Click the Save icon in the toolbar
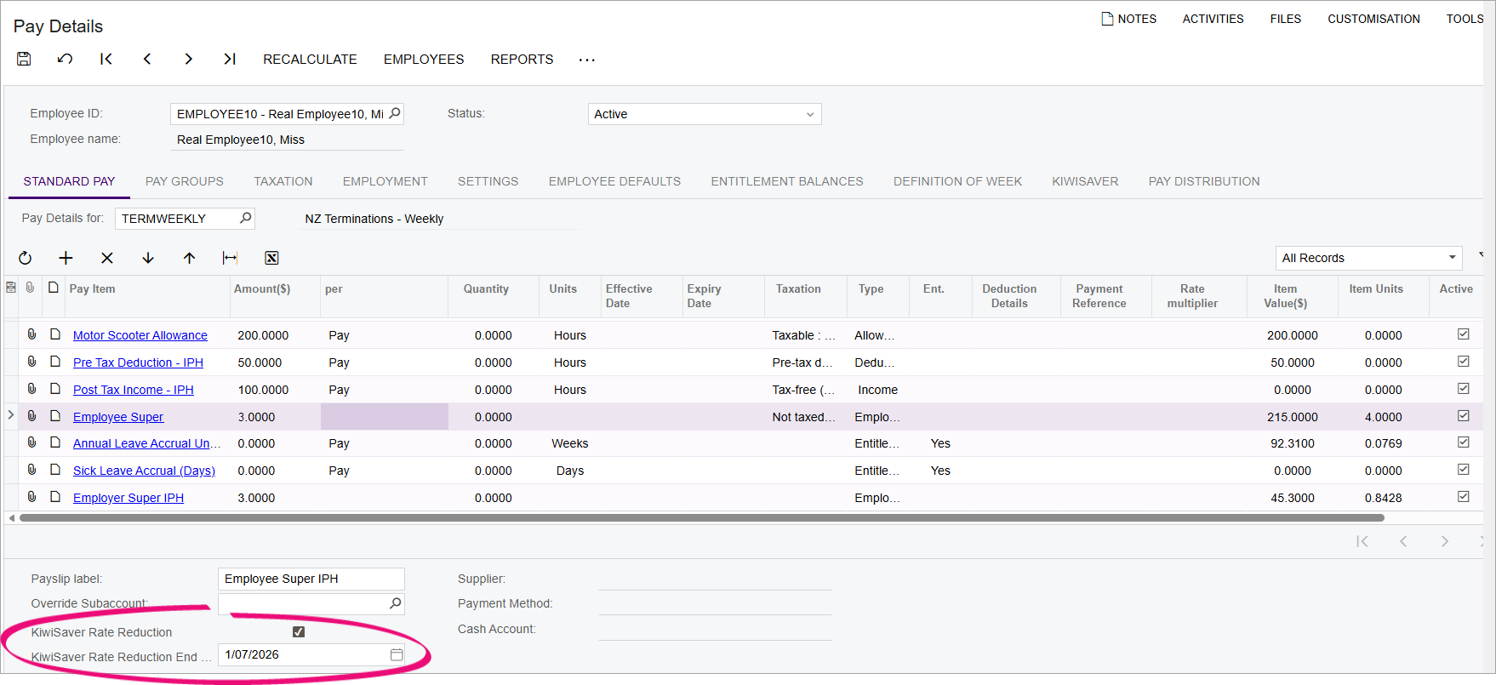 pyautogui.click(x=24, y=59)
